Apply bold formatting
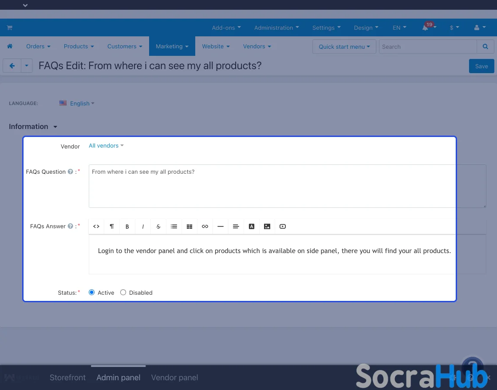497x390 pixels. tap(127, 226)
